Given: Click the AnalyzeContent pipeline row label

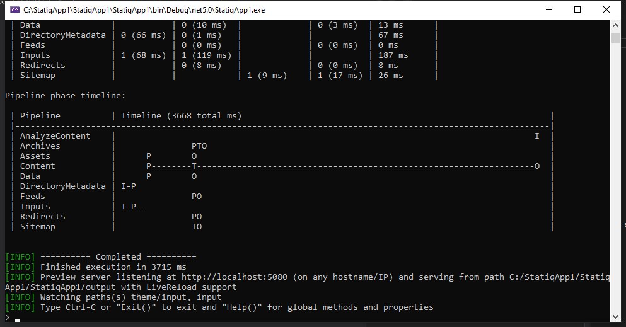Looking at the screenshot, I should (55, 136).
